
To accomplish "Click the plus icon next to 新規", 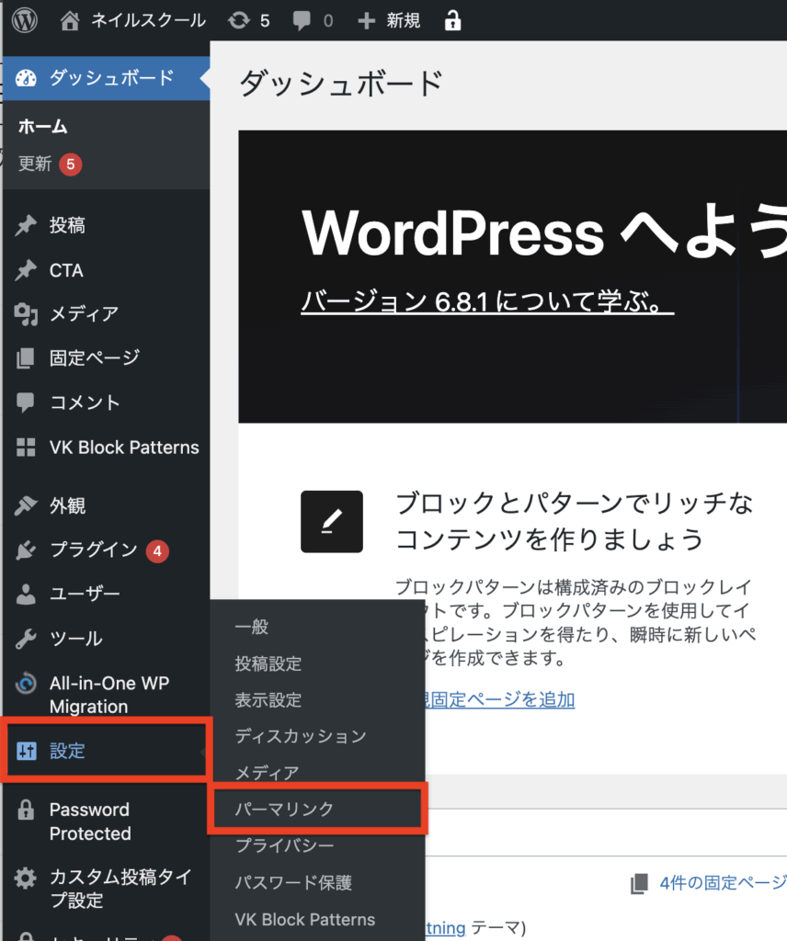I will [366, 21].
